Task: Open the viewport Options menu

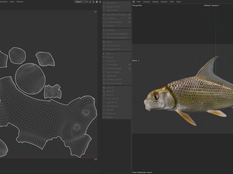Action: [x=164, y=2]
